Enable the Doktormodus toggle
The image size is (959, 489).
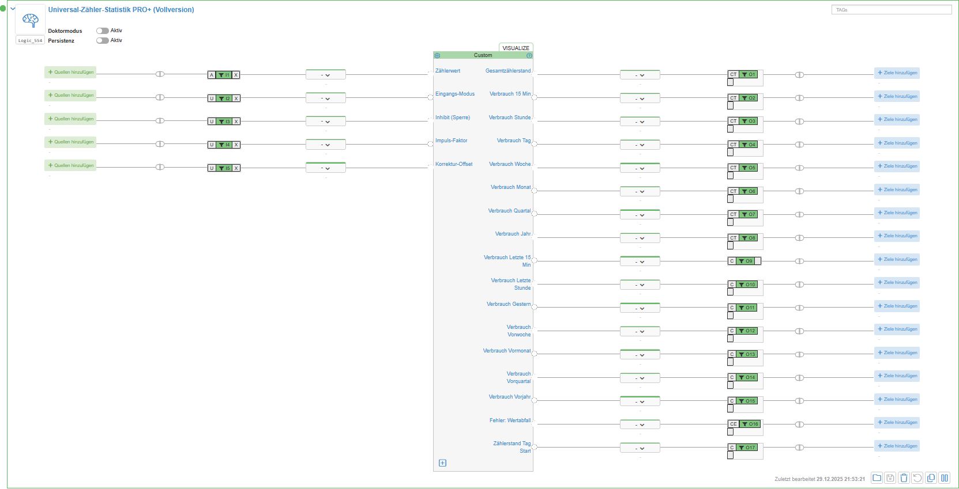pyautogui.click(x=103, y=31)
